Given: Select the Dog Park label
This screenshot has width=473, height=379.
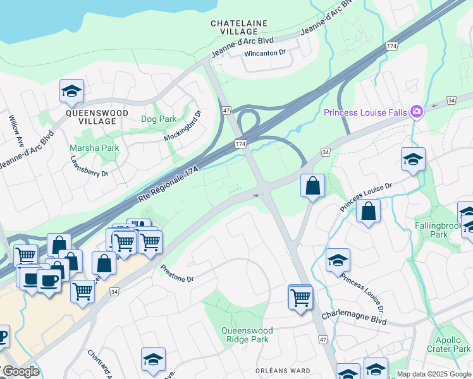Looking at the screenshot, I should click(159, 119).
